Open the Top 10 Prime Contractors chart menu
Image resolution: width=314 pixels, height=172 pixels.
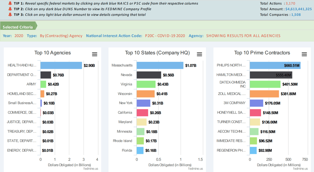304,54
